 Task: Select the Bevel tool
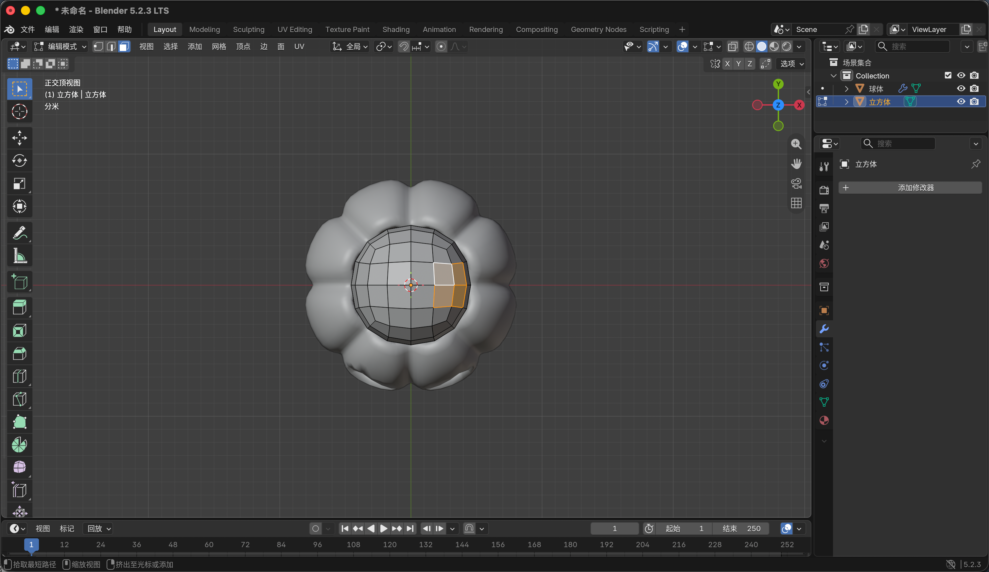pos(19,353)
